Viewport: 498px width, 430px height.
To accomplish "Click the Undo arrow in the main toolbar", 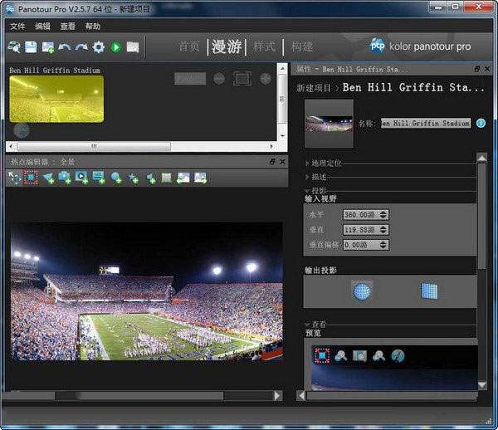I will click(65, 47).
